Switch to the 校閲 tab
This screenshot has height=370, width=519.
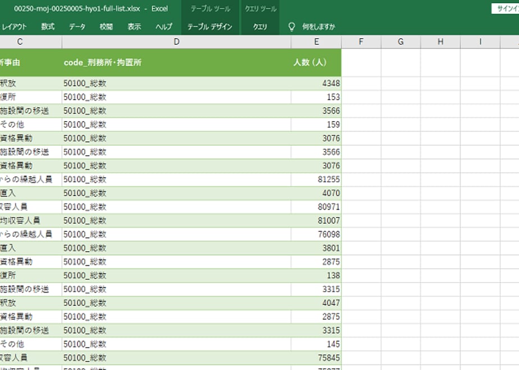tap(106, 27)
